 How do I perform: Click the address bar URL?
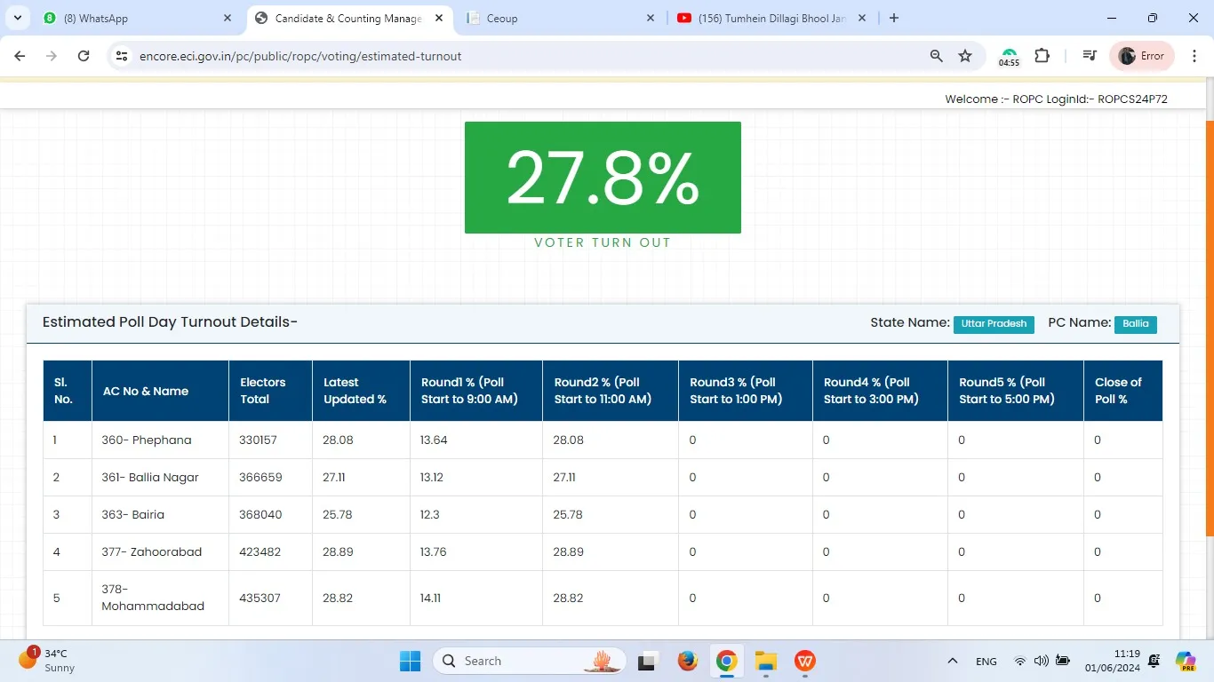(300, 56)
